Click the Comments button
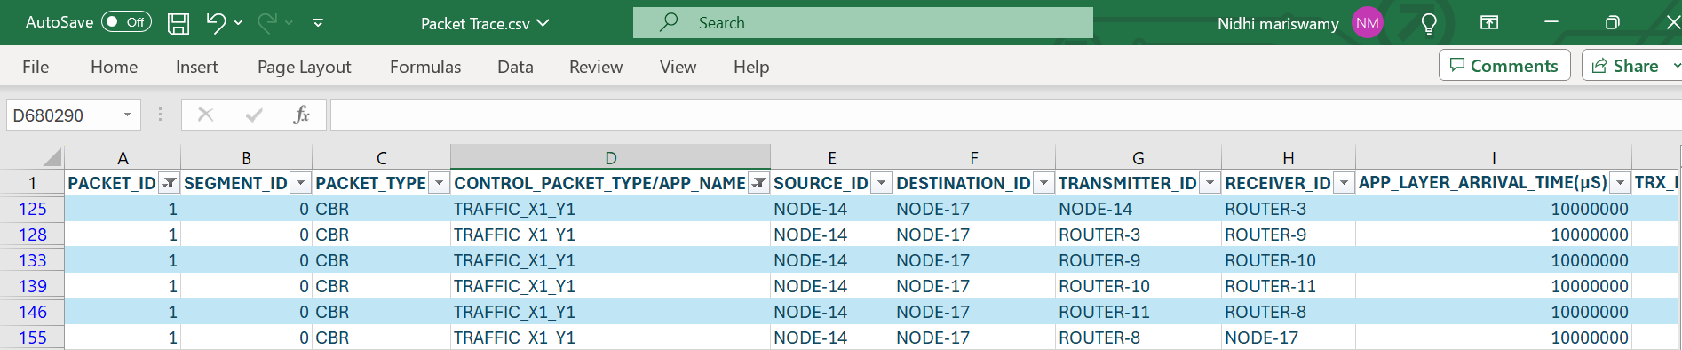Screen dimensions: 1682x350 (x=1504, y=65)
